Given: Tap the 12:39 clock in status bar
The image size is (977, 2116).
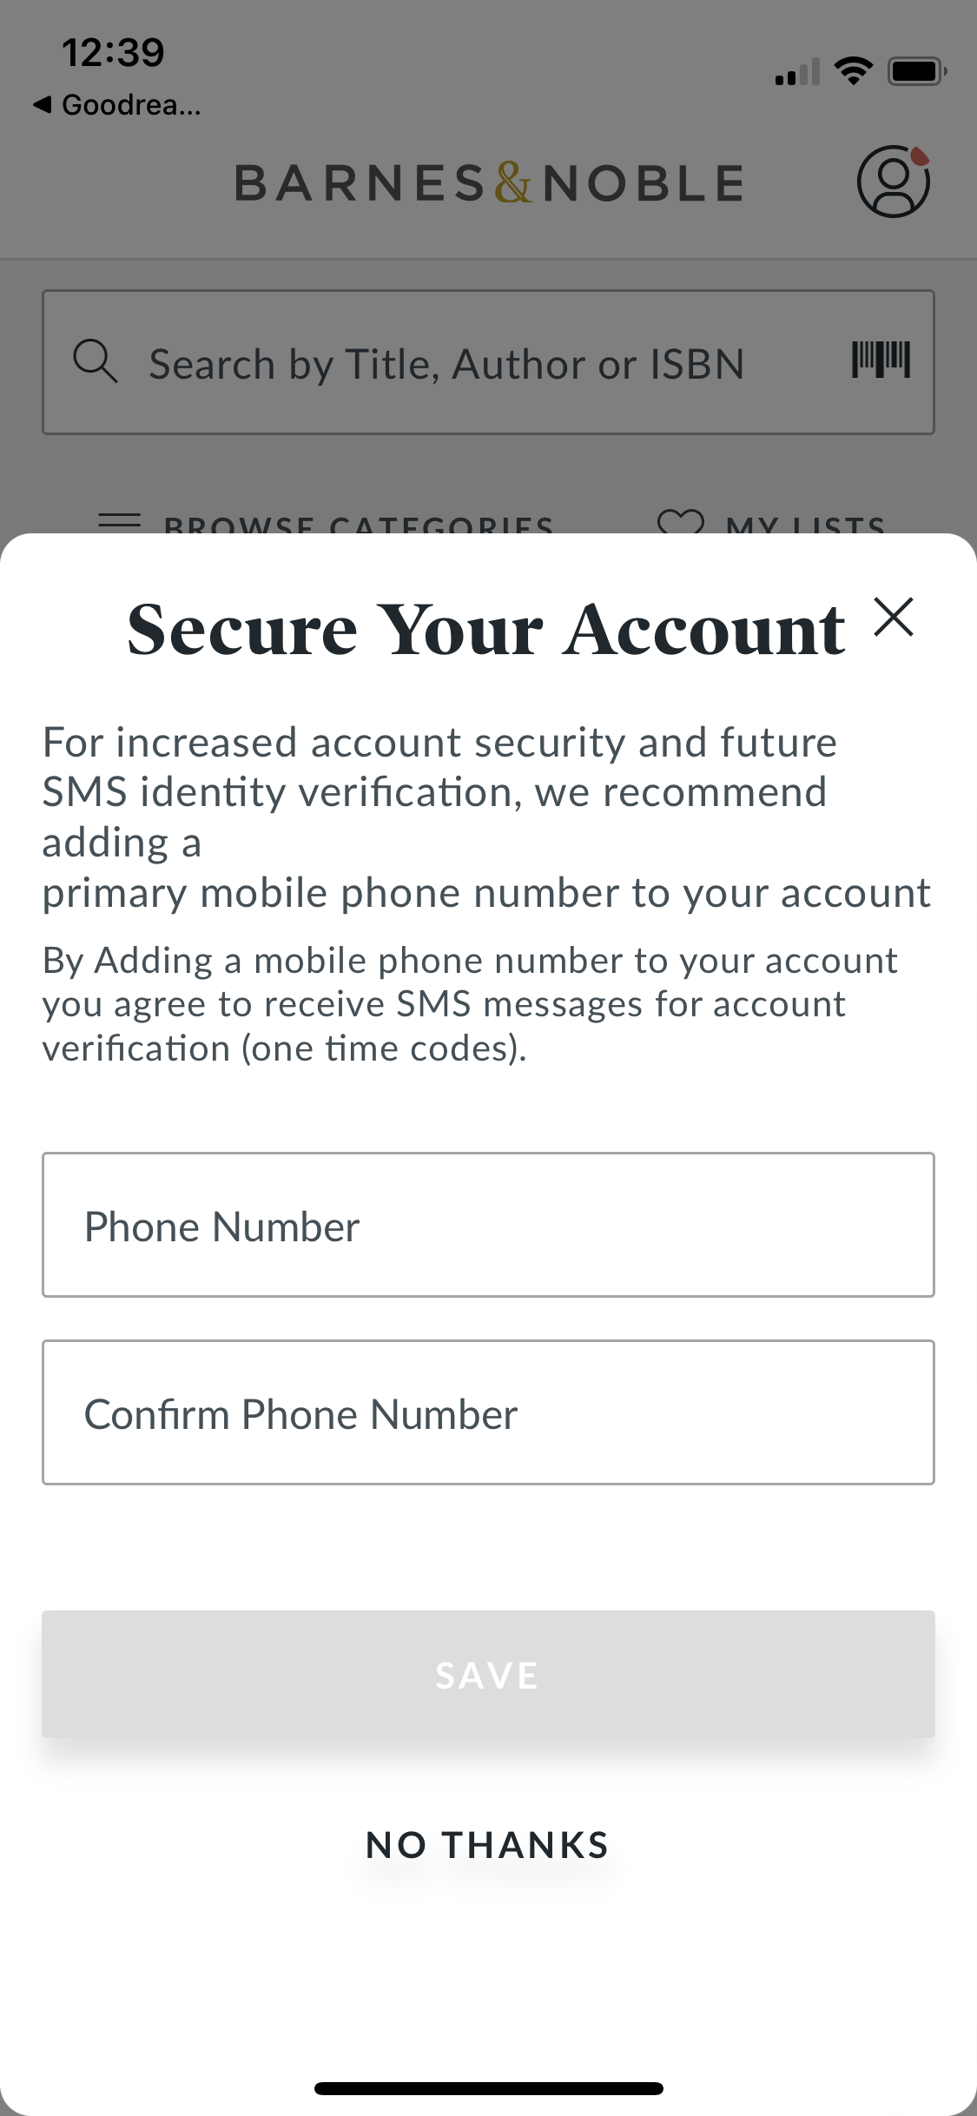Looking at the screenshot, I should click(113, 53).
